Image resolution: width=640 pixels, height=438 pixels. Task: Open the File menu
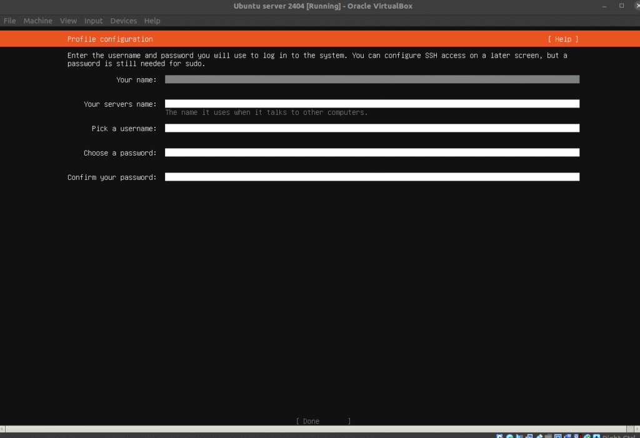[x=9, y=21]
